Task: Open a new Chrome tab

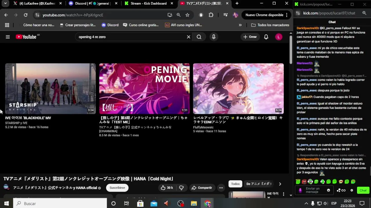Action: [x=237, y=3]
